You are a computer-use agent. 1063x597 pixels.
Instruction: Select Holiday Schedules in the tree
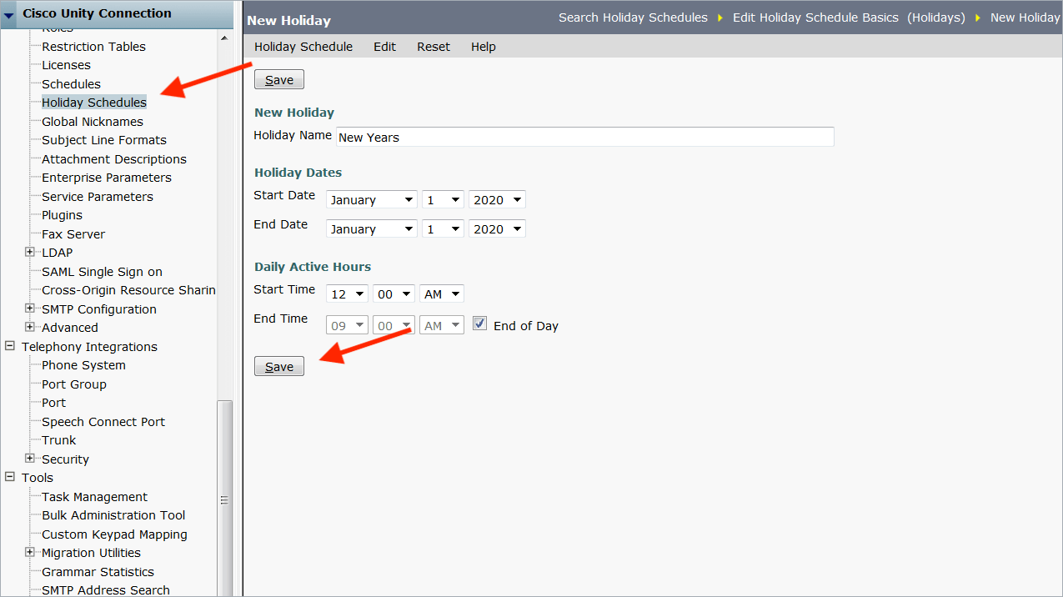click(94, 103)
